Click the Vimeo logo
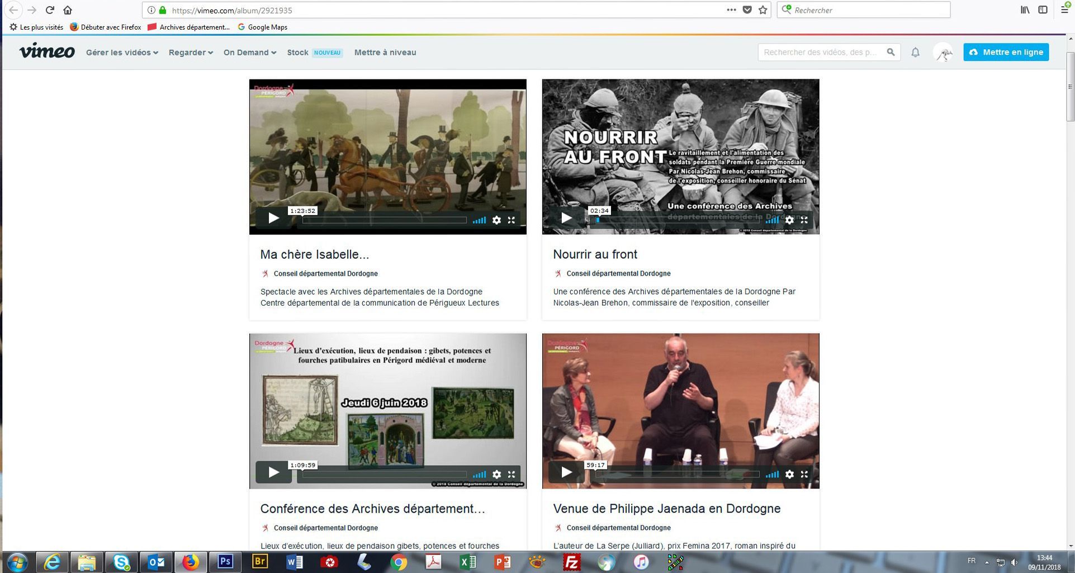Screen dimensions: 1075x573 click(x=47, y=51)
